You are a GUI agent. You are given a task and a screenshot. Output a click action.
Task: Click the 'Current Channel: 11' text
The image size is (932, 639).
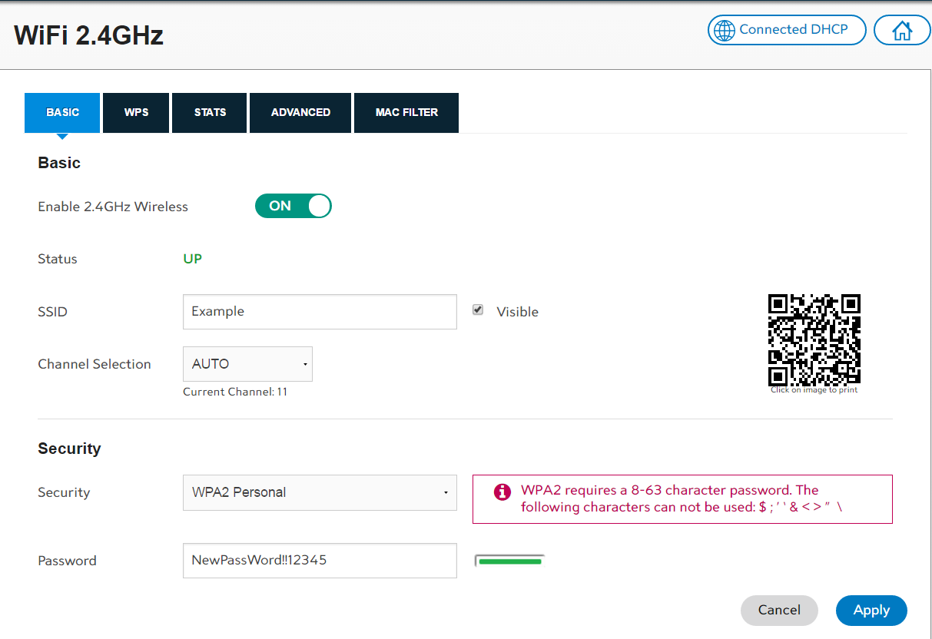click(x=235, y=392)
